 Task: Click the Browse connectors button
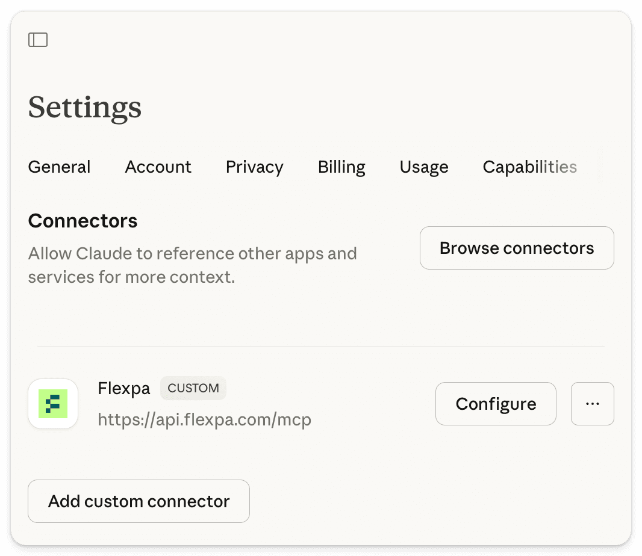click(x=516, y=248)
